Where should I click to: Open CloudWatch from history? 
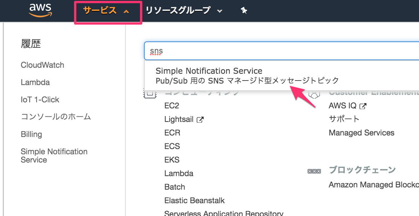(43, 65)
